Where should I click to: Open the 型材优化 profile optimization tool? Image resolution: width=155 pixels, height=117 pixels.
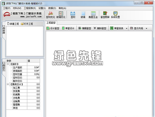tap(50, 15)
